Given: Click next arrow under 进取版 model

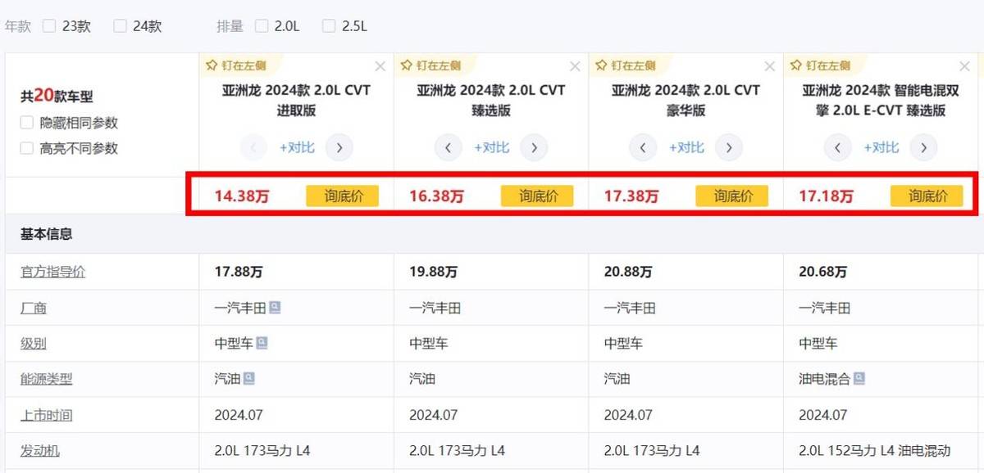Looking at the screenshot, I should pyautogui.click(x=339, y=148).
